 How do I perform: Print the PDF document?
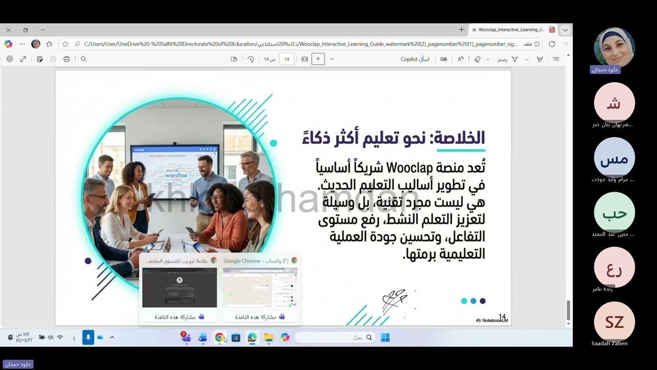click(67, 59)
